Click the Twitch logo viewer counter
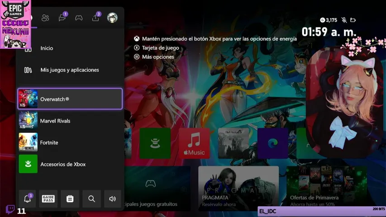 pyautogui.click(x=15, y=210)
